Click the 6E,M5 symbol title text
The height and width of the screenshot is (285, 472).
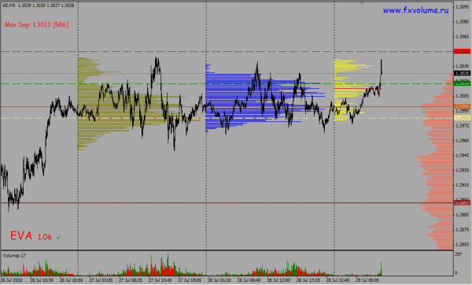(x=9, y=6)
